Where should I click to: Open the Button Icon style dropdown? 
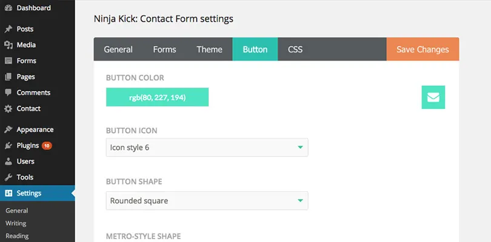[207, 147]
